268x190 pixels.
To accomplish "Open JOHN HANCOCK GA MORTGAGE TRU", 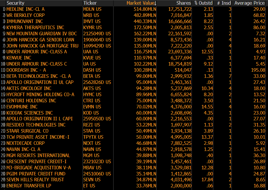I will 42,46.
